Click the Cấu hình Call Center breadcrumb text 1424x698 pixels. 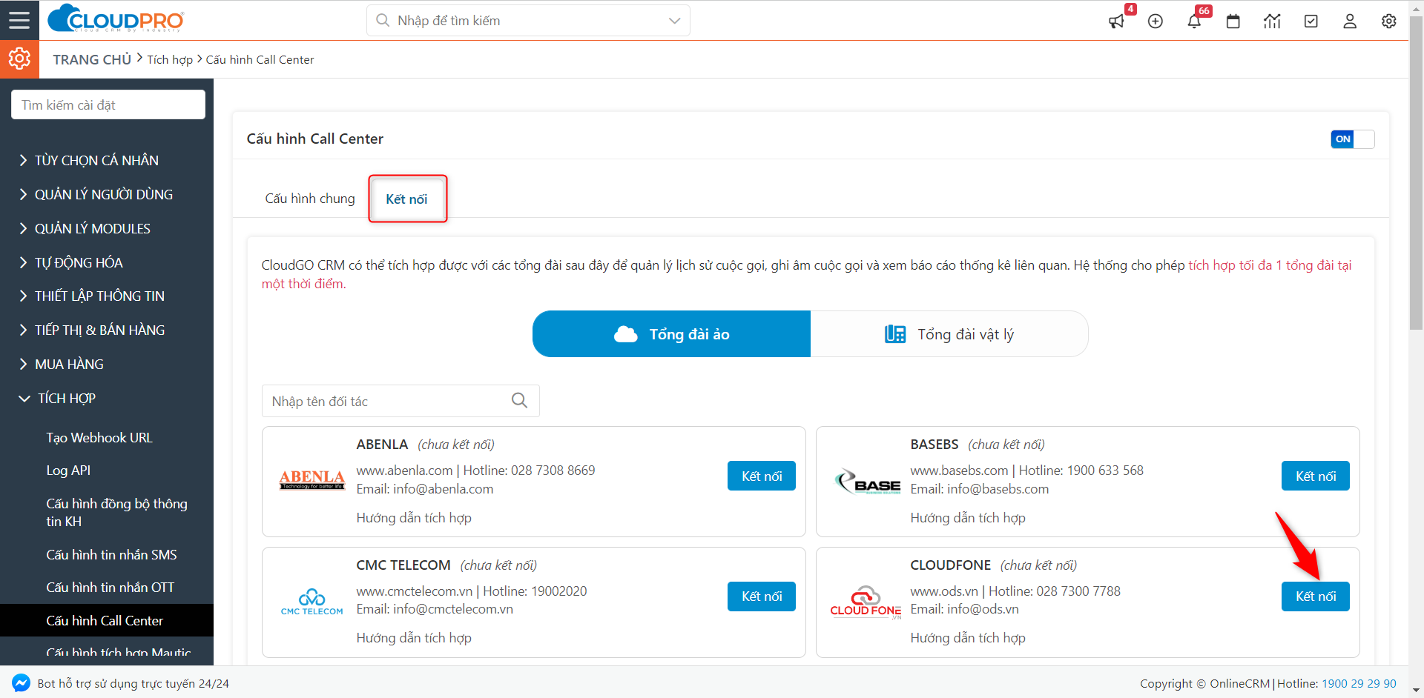[x=260, y=59]
